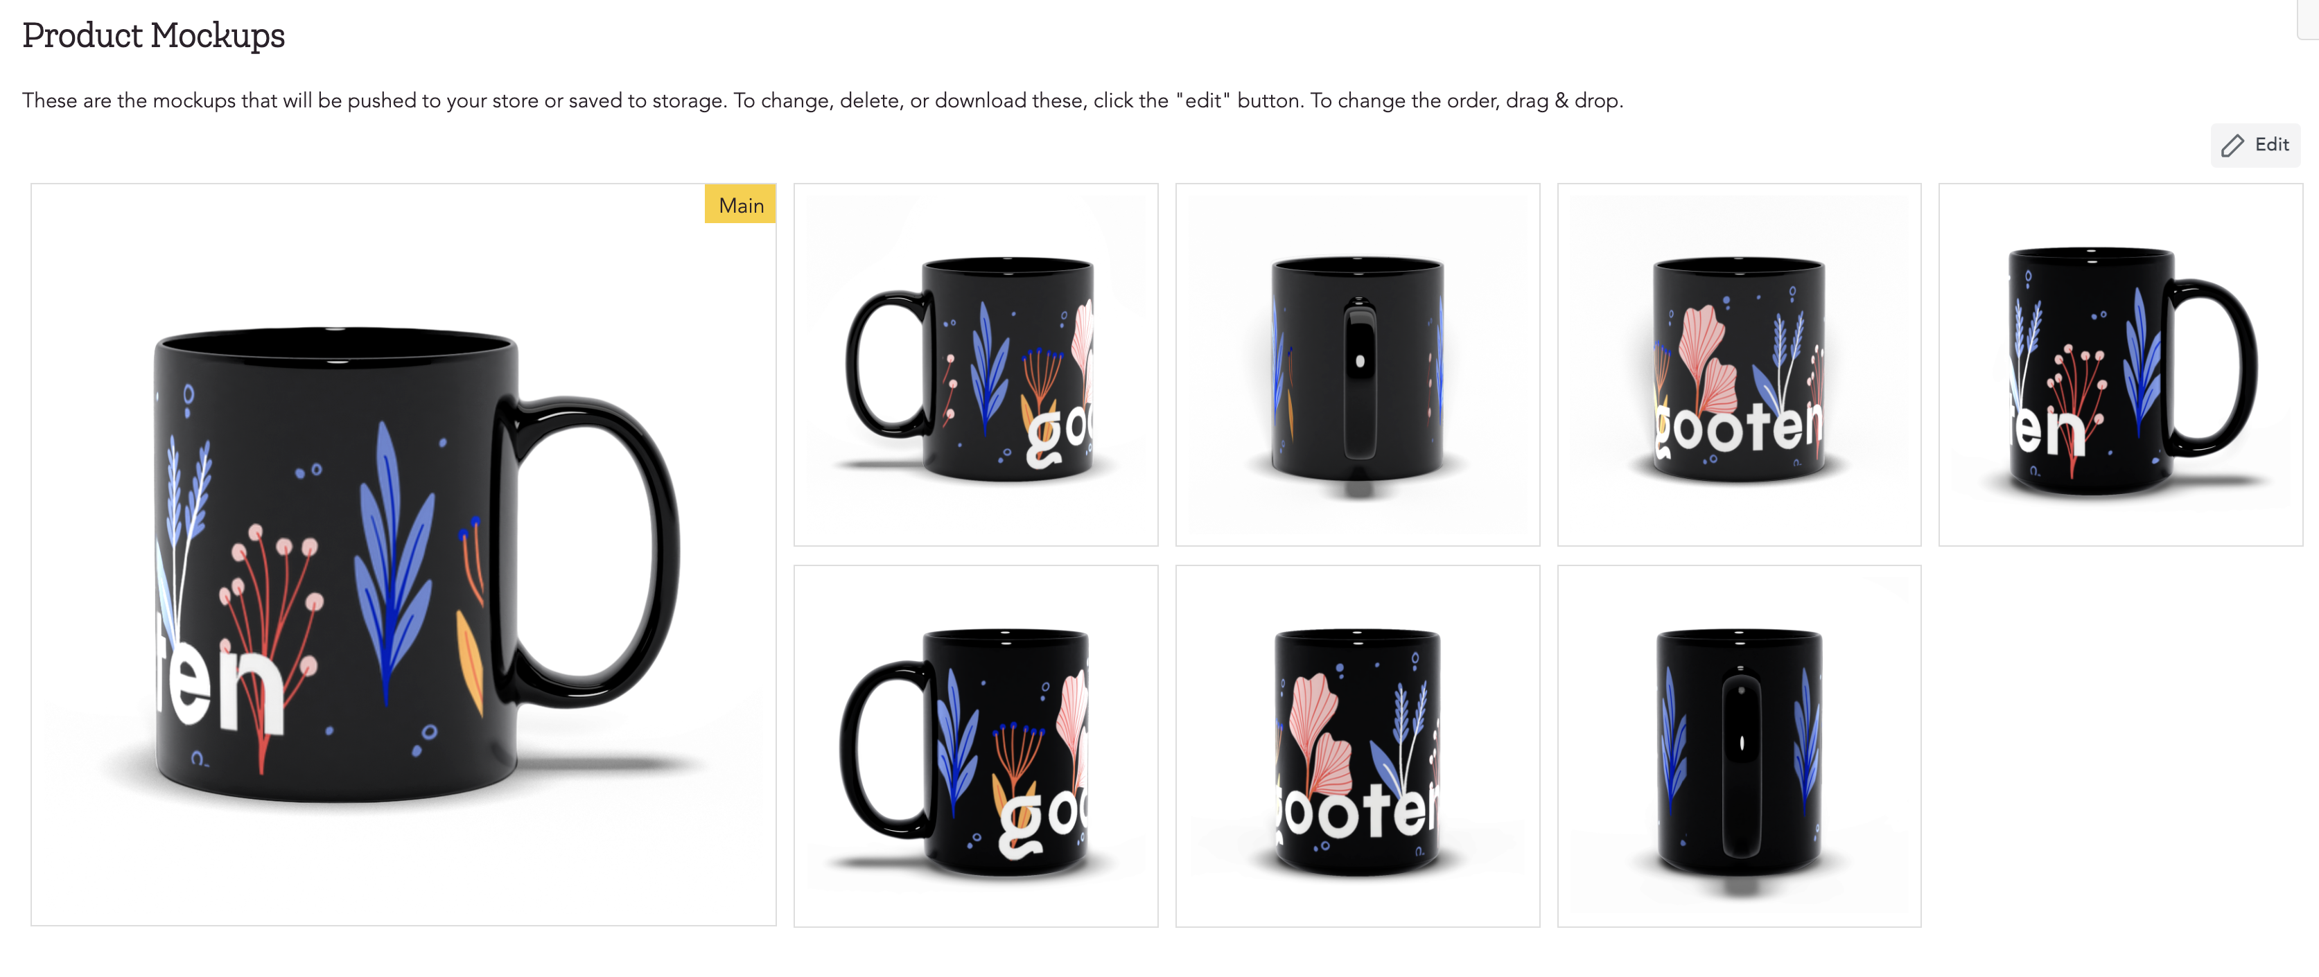Select top-row mug with right handle showing "ten"
The height and width of the screenshot is (977, 2319).
pos(2121,364)
